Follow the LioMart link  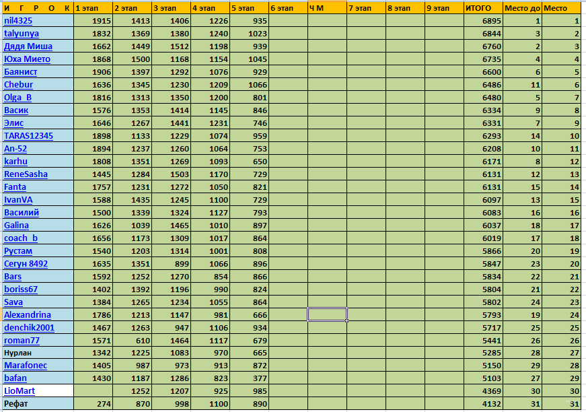20,390
